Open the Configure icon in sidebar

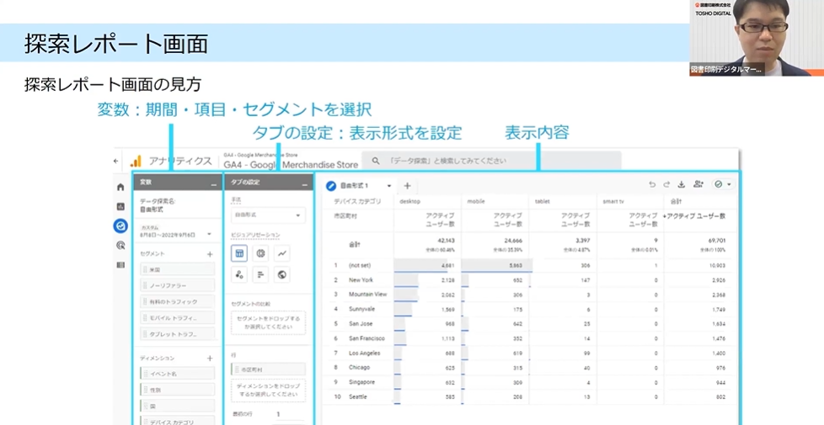click(x=120, y=264)
